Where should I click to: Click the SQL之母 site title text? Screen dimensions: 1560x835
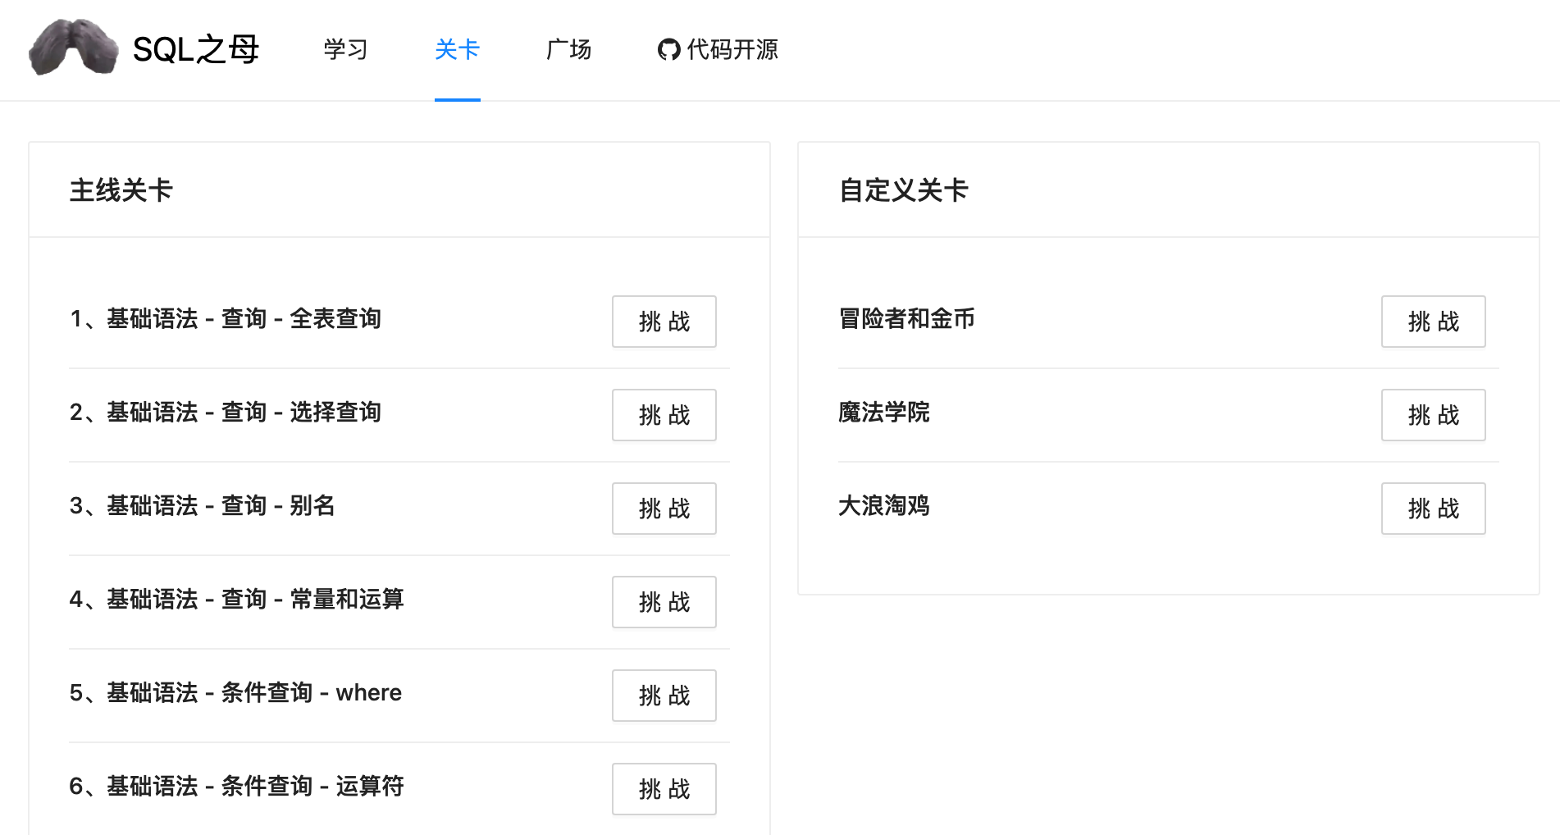[x=197, y=49]
